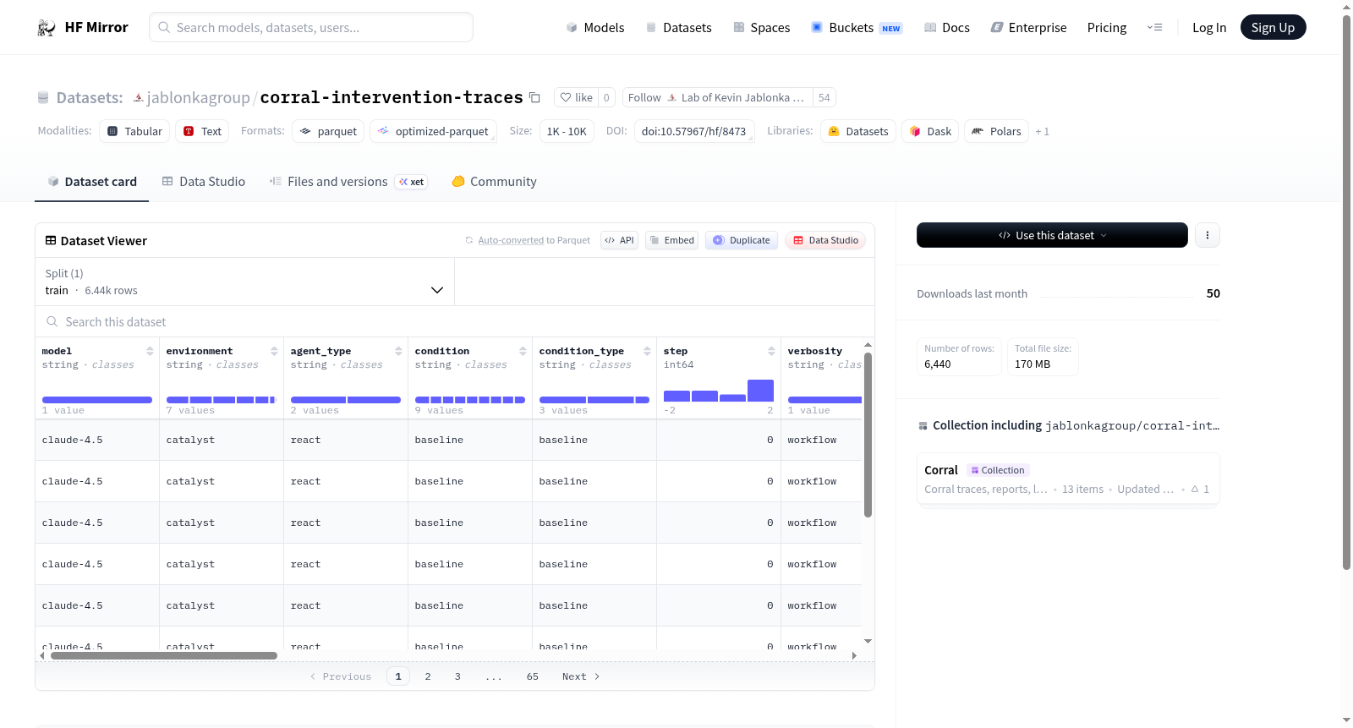Click the Text modality tag
This screenshot has width=1353, height=728.
point(202,131)
